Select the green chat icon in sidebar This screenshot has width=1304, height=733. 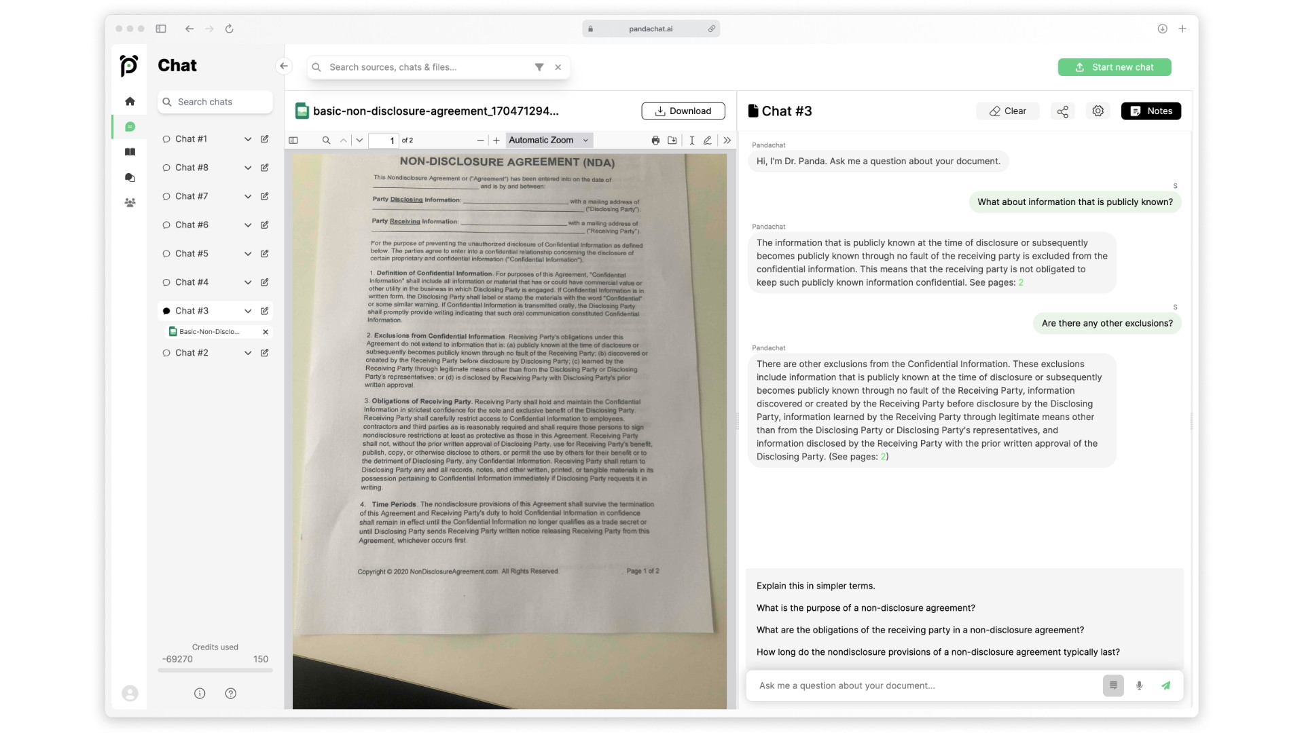130,127
